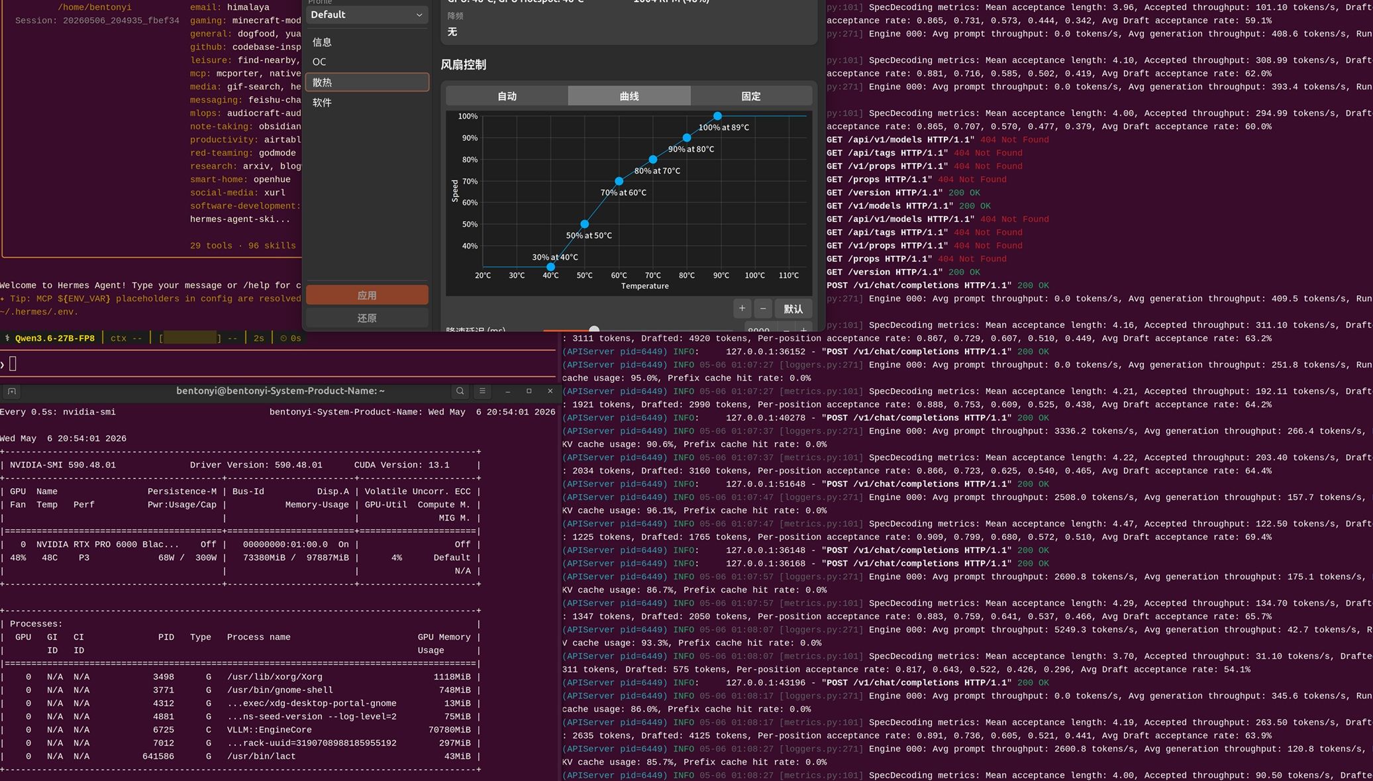Click the orange 应用 button
1373x781 pixels.
click(367, 295)
